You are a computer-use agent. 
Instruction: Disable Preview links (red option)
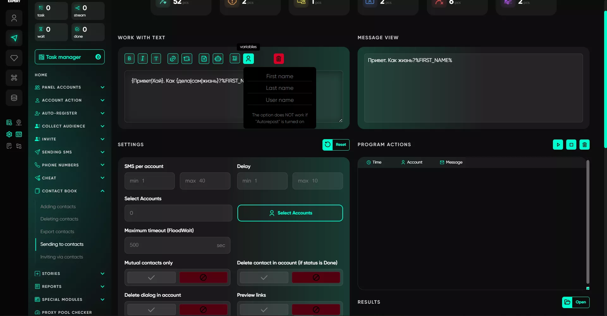pyautogui.click(x=316, y=310)
